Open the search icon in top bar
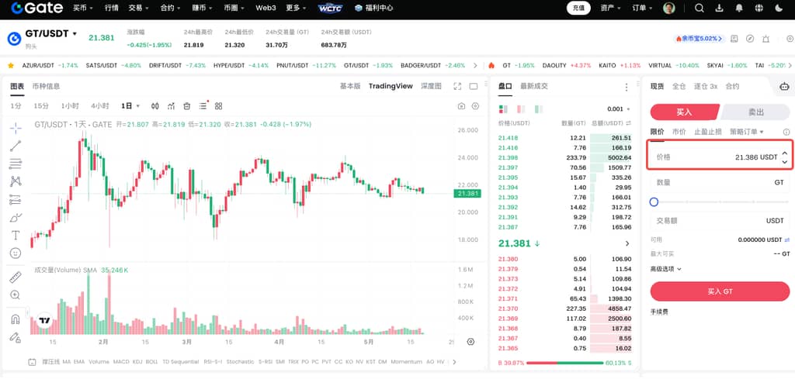Image resolution: width=795 pixels, height=379 pixels. point(699,9)
